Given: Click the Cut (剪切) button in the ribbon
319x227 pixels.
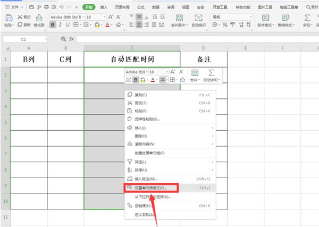Looking at the screenshot, I should [24, 17].
